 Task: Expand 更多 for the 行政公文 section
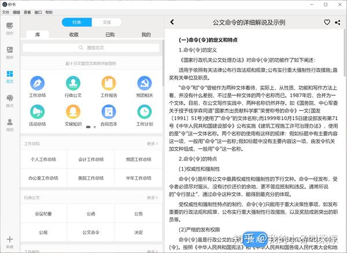153,198
